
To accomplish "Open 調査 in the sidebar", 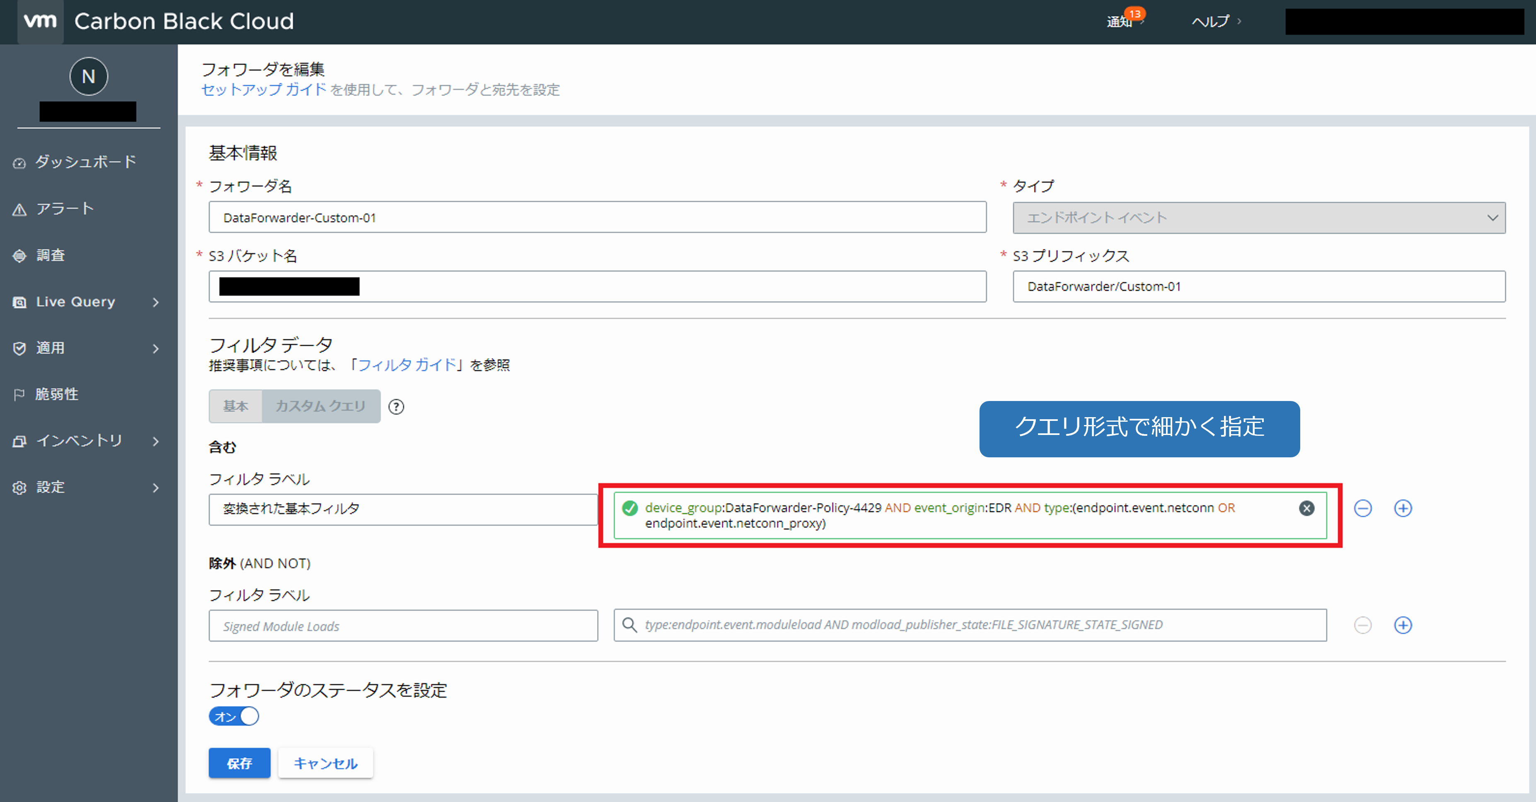I will [x=51, y=255].
